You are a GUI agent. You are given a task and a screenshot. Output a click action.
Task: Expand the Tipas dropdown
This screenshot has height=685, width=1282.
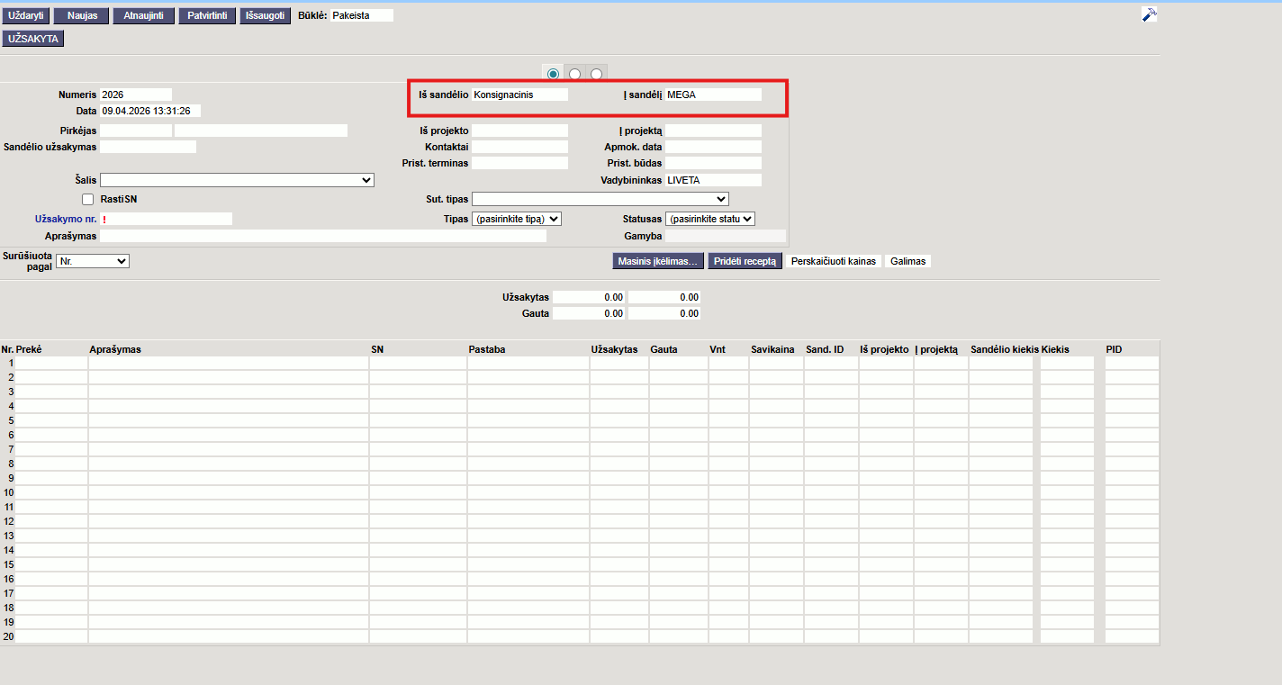pyautogui.click(x=516, y=219)
